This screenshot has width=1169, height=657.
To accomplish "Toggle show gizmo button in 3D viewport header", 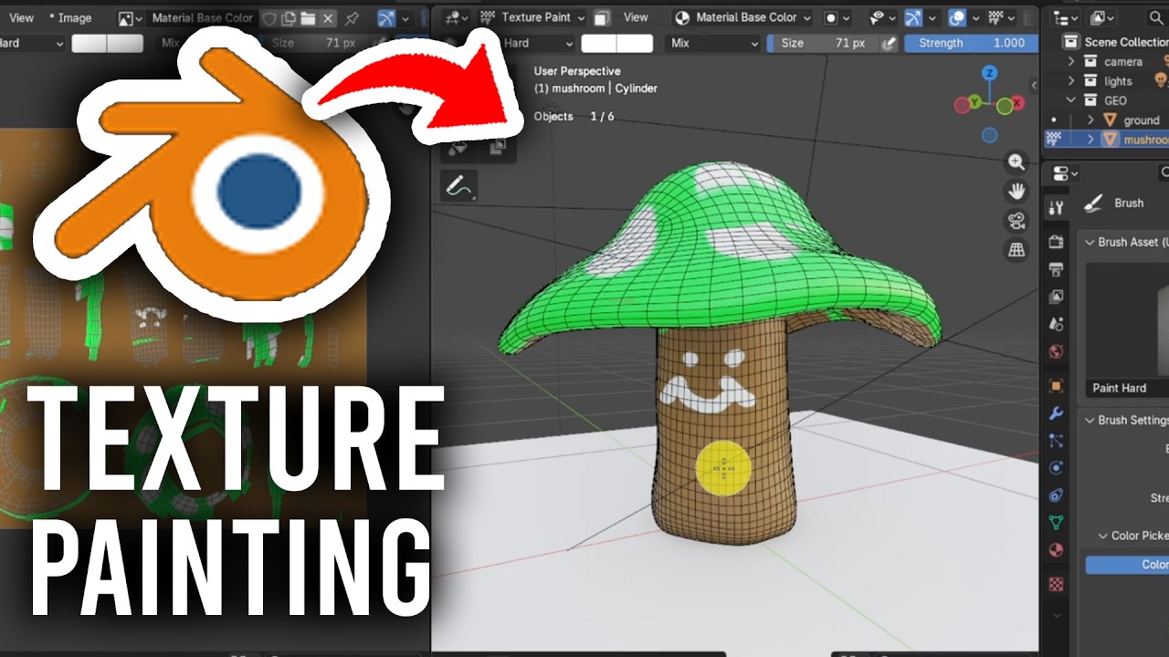I will tap(912, 17).
